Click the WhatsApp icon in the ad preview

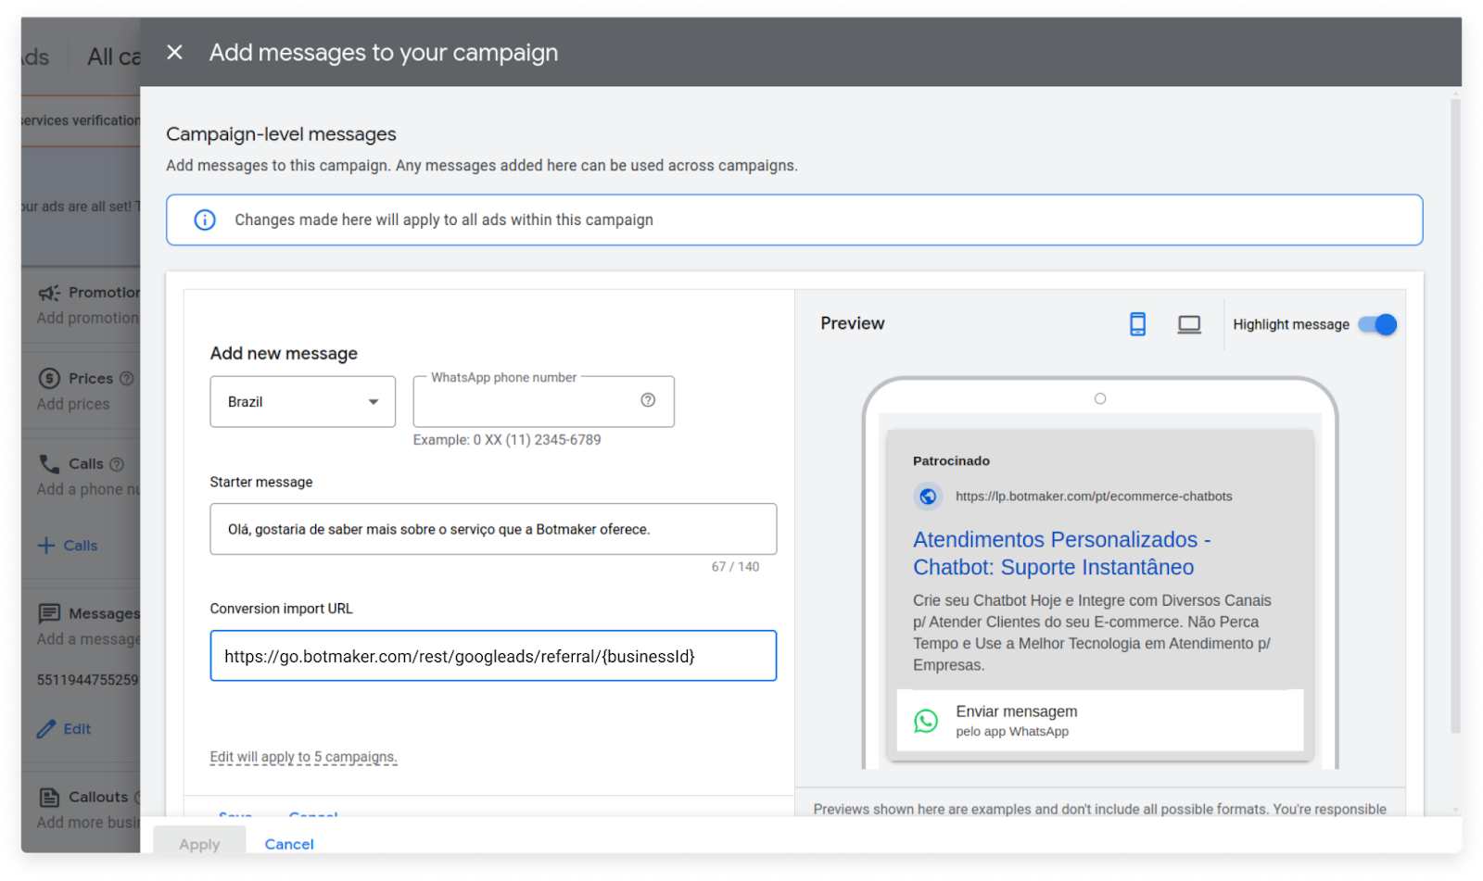click(926, 721)
